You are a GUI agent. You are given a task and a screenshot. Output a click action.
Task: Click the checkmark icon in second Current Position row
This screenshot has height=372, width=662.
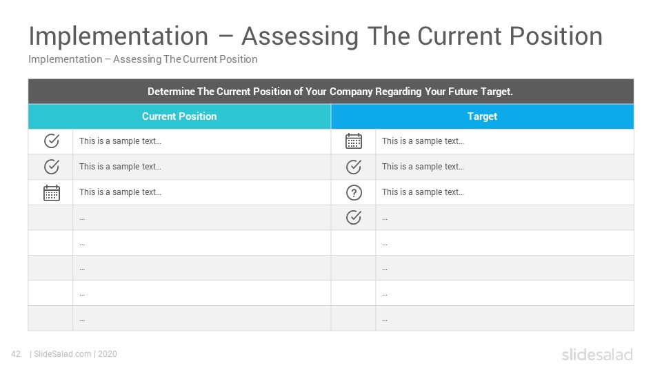pos(52,167)
